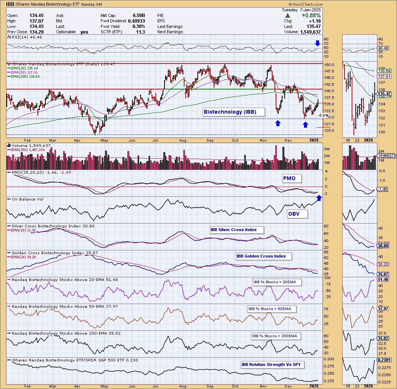
Task: Open the StockCharts.com copyright link
Action: [306, 4]
